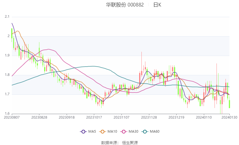Toggle the MA30 legend series
The height and width of the screenshot is (145, 239).
coord(129,132)
